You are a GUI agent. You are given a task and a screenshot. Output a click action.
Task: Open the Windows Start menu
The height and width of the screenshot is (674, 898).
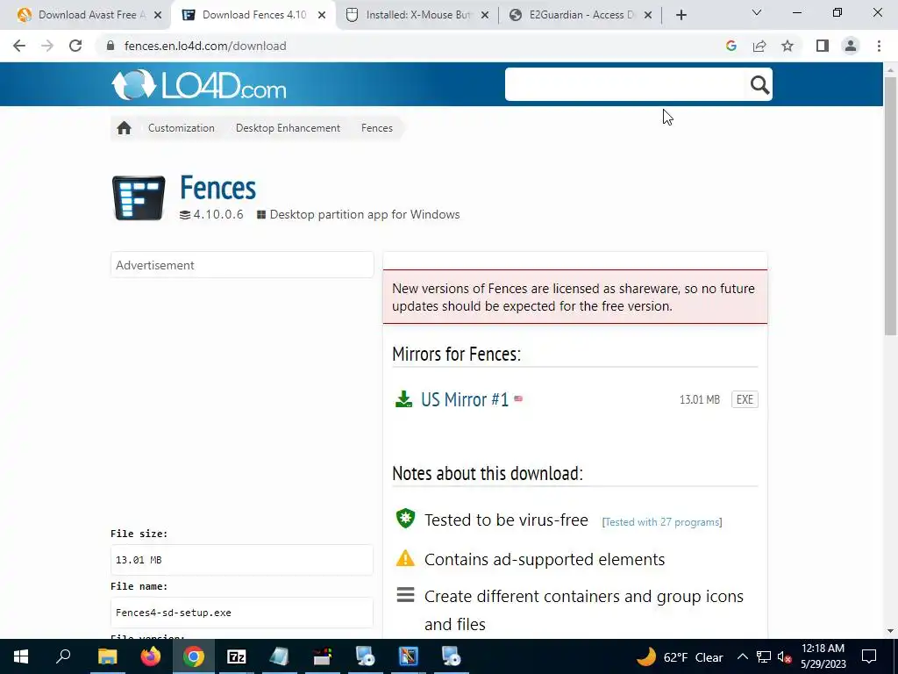21,656
